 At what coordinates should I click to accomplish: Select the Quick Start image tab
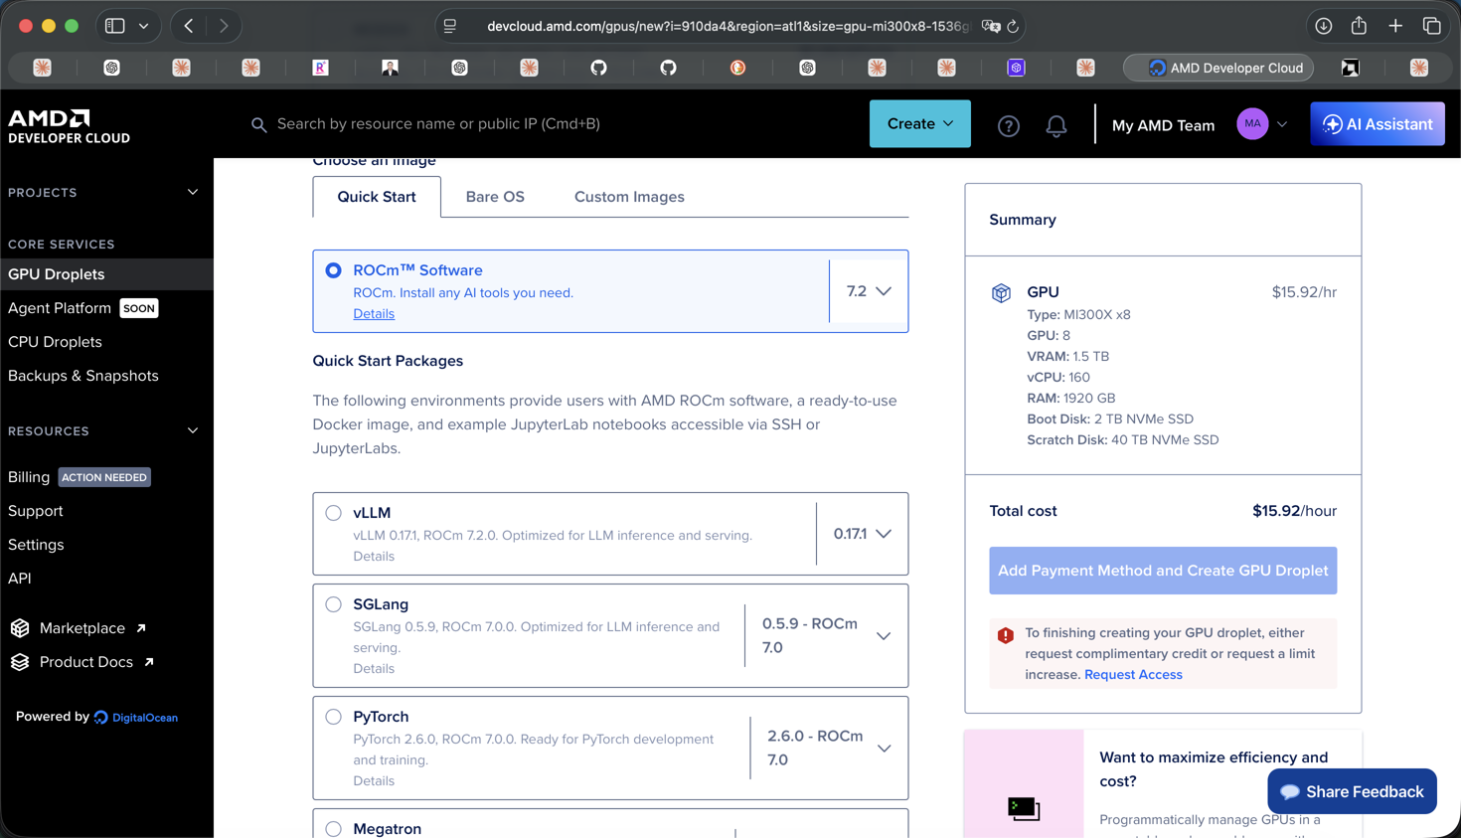[x=377, y=197]
